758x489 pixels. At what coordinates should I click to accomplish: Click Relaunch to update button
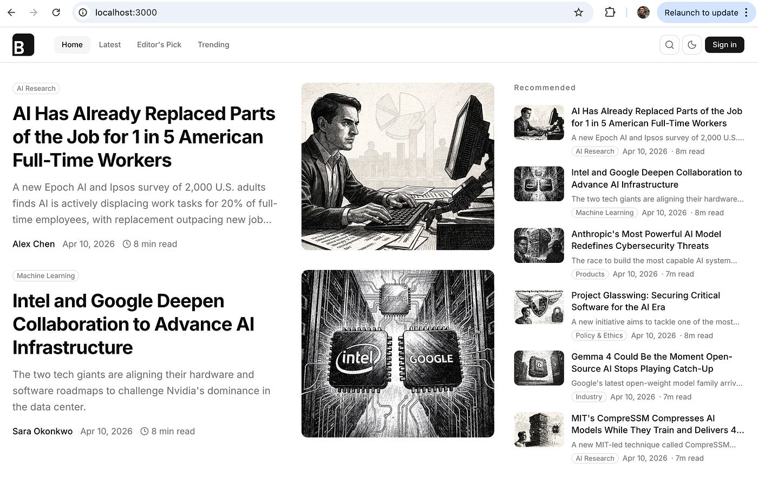[701, 12]
